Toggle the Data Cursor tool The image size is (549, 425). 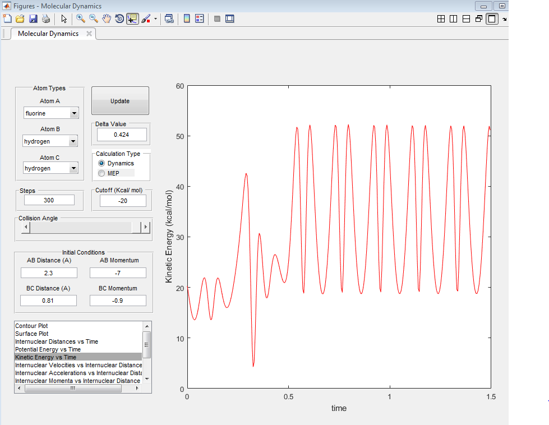(132, 19)
